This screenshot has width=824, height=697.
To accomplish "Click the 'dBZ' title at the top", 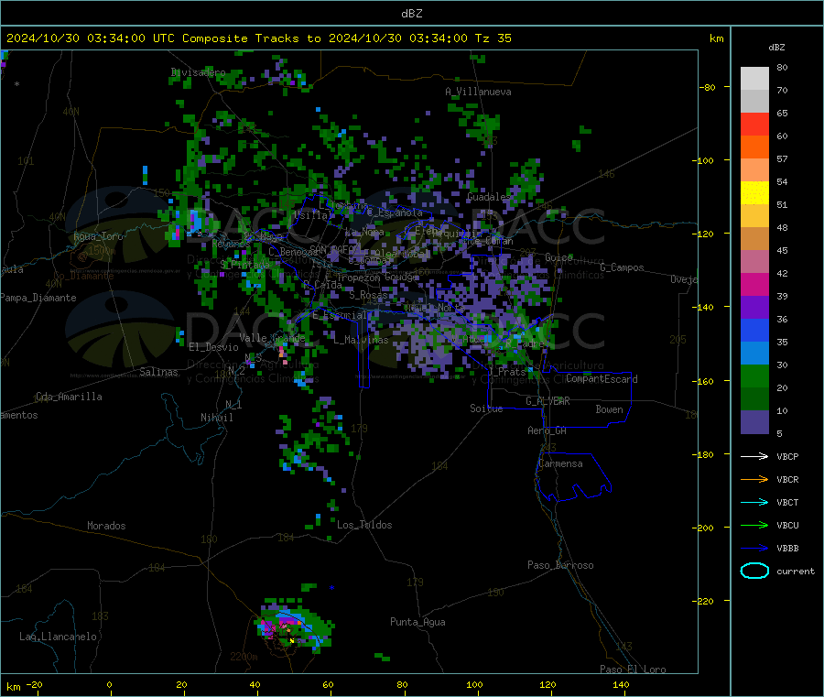I will point(411,14).
